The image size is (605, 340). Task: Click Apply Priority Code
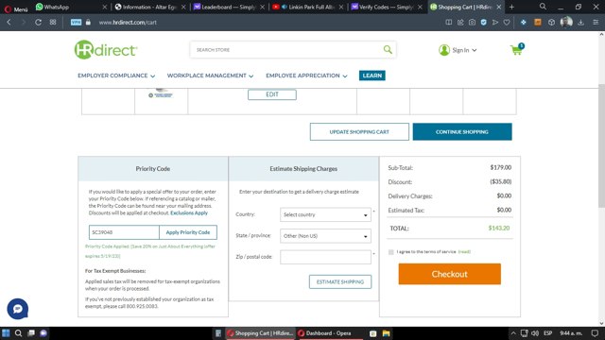[188, 232]
